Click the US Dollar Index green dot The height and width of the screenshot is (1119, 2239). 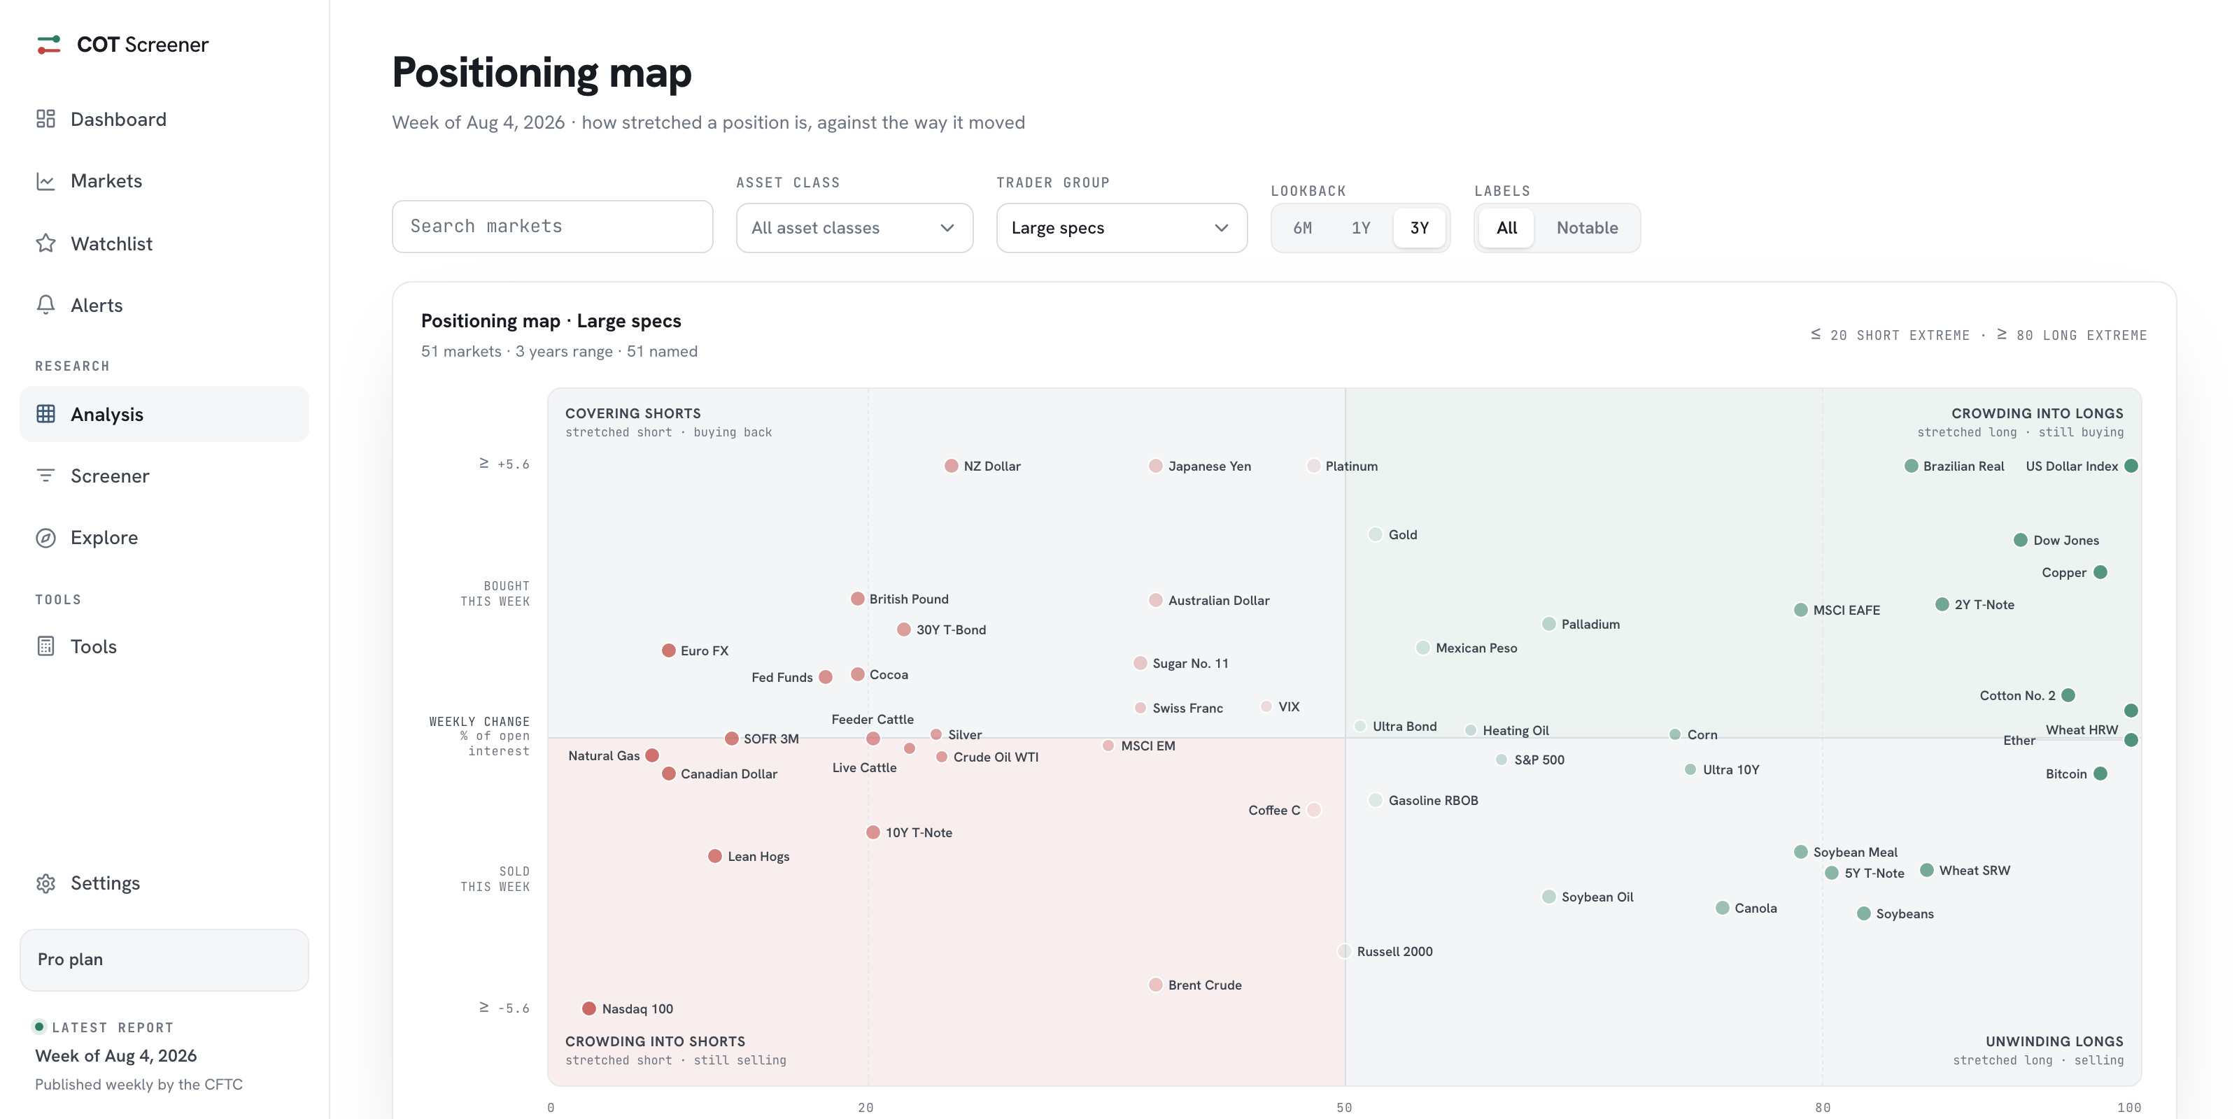click(2131, 466)
